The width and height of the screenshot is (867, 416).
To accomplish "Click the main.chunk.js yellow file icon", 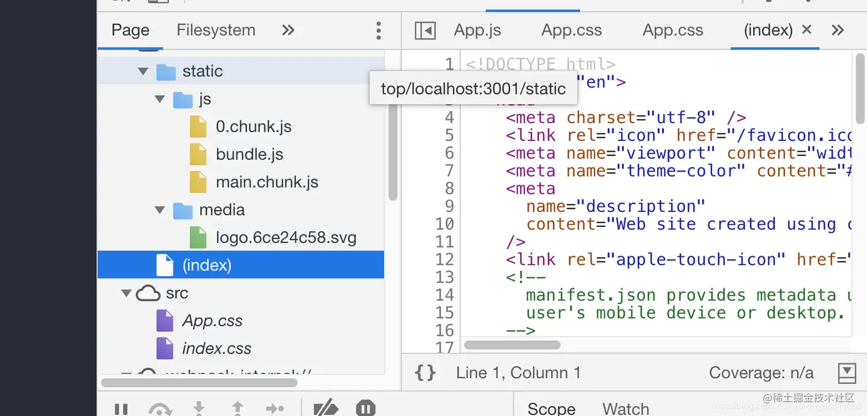I will [x=198, y=182].
